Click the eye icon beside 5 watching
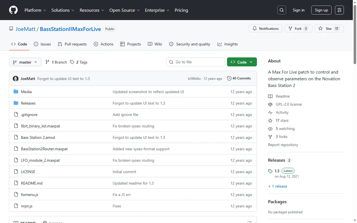 pyautogui.click(x=270, y=129)
